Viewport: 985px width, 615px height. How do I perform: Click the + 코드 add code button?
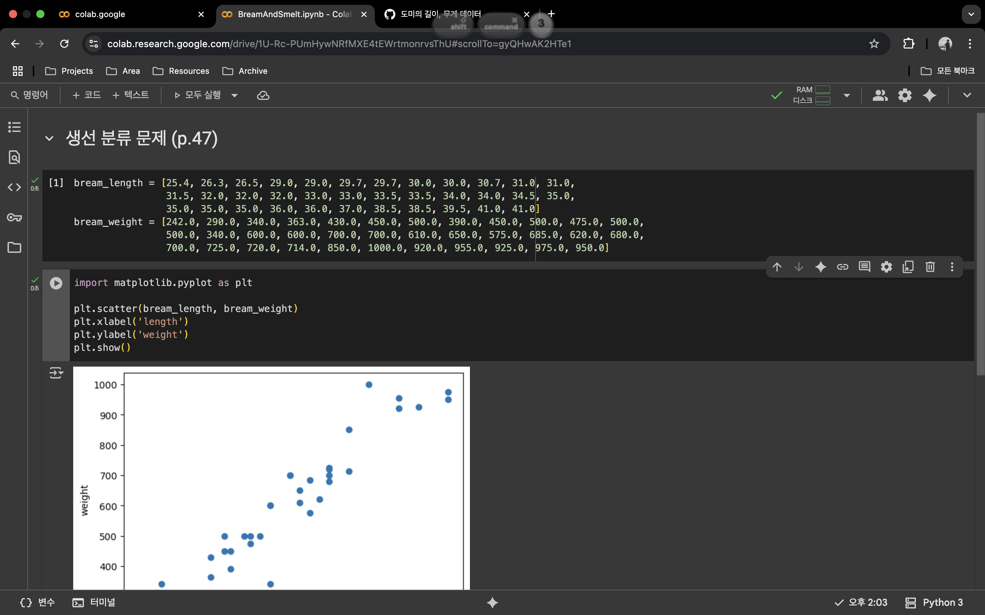point(86,95)
